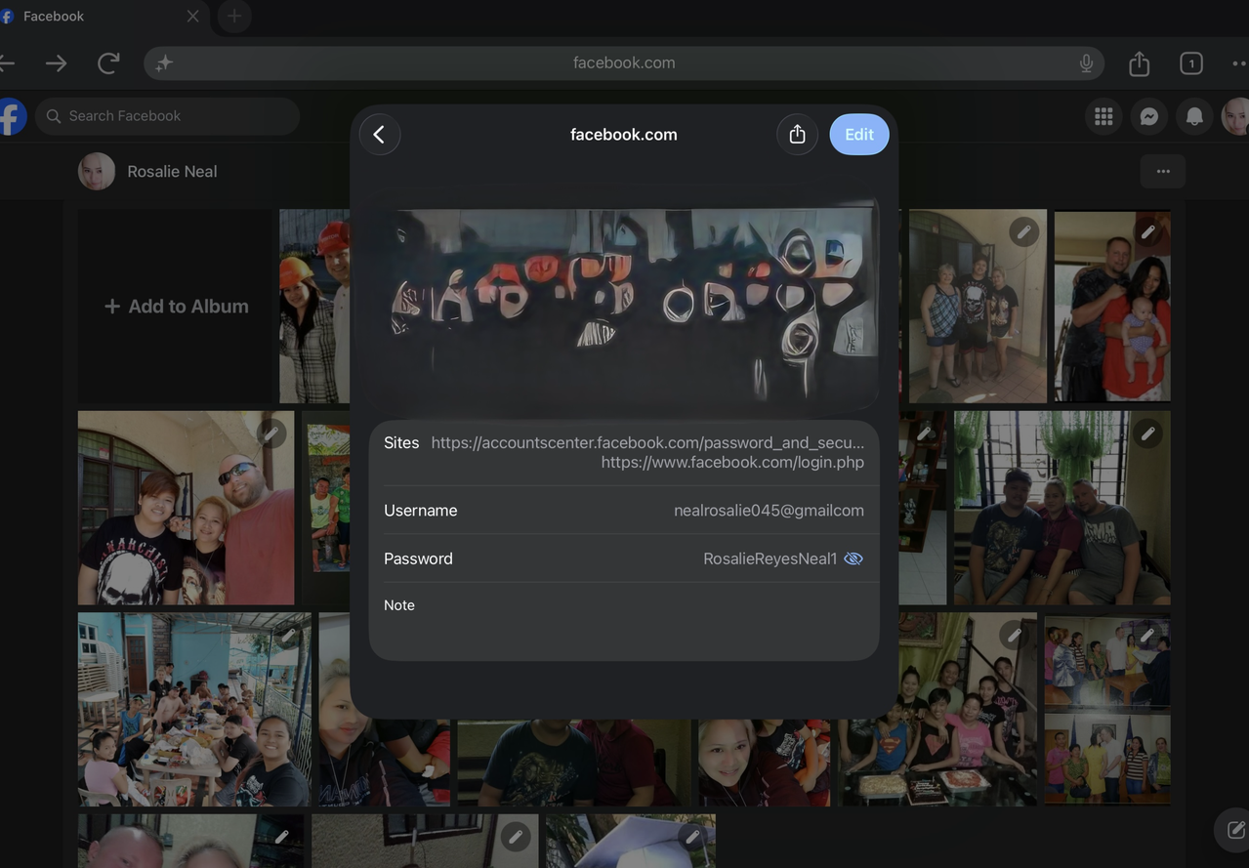Open the browser share icon
The width and height of the screenshot is (1249, 868).
coord(1139,63)
